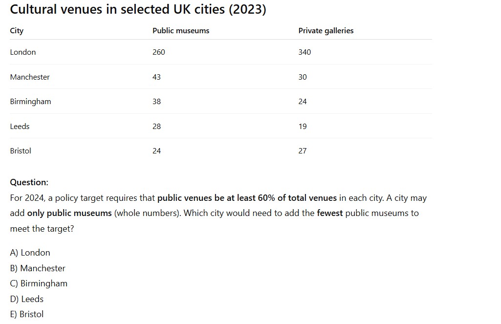Click Birmingham's public museums value 38
The height and width of the screenshot is (324, 501).
click(156, 102)
